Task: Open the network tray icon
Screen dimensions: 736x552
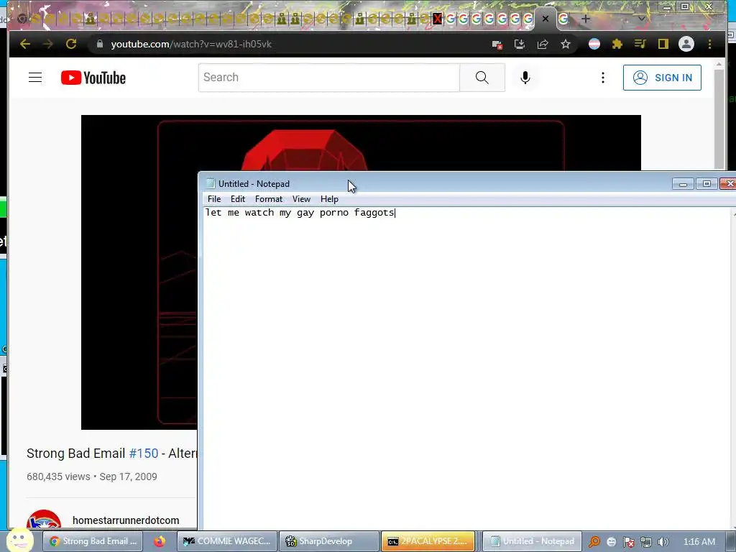Action: [x=646, y=542]
